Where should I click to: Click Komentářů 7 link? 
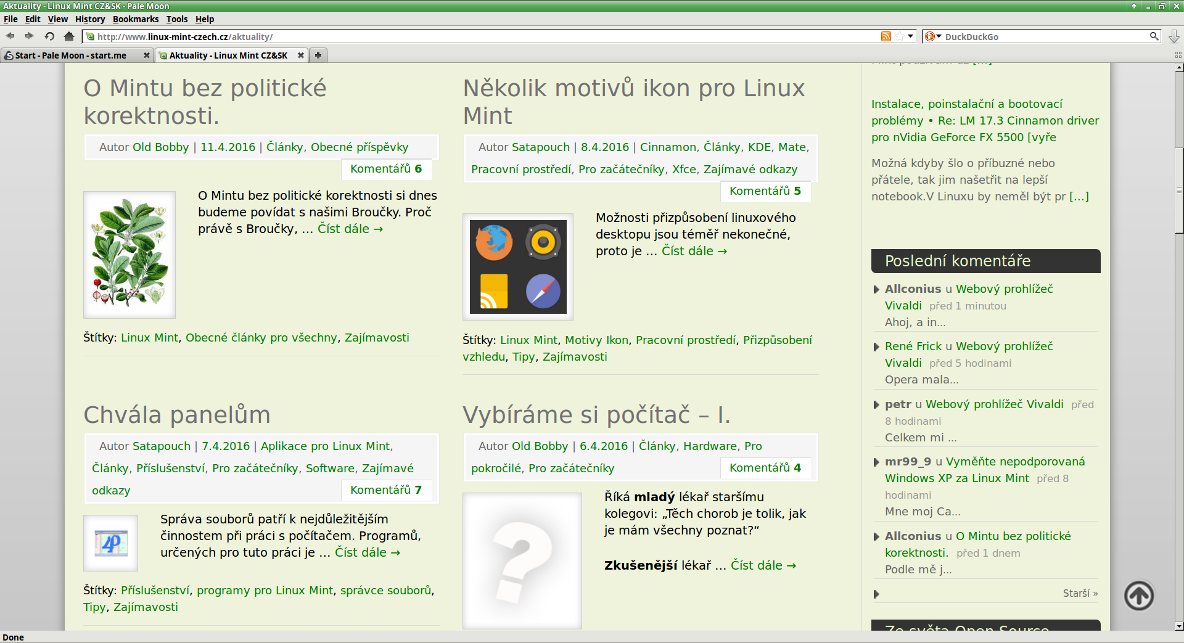[386, 490]
